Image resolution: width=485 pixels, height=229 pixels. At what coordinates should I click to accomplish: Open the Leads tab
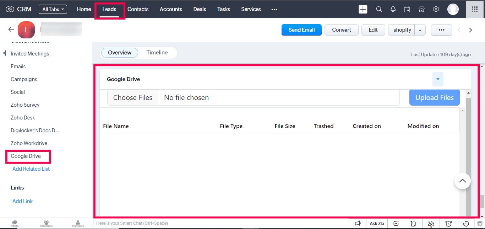pyautogui.click(x=109, y=9)
